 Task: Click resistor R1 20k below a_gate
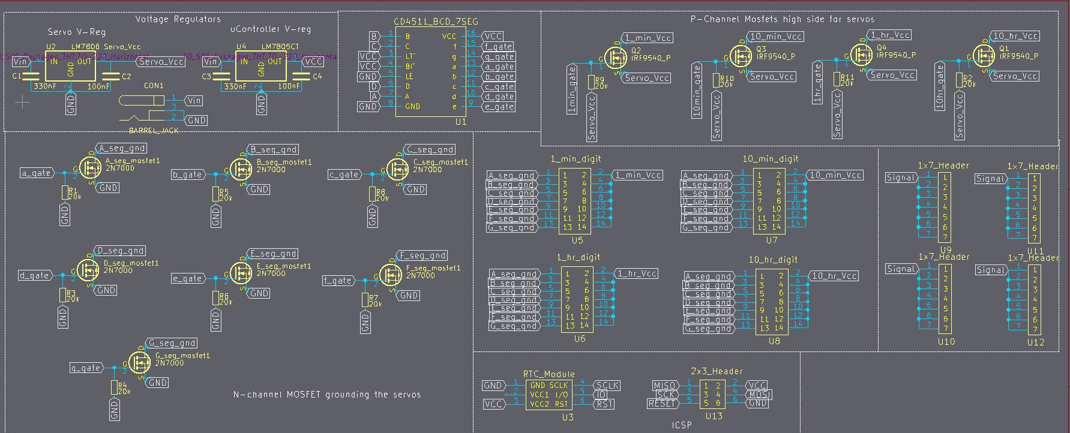point(65,193)
